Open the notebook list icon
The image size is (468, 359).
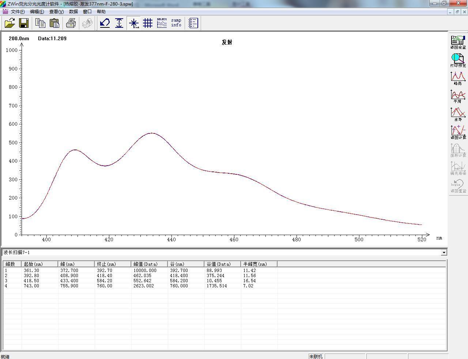point(193,23)
